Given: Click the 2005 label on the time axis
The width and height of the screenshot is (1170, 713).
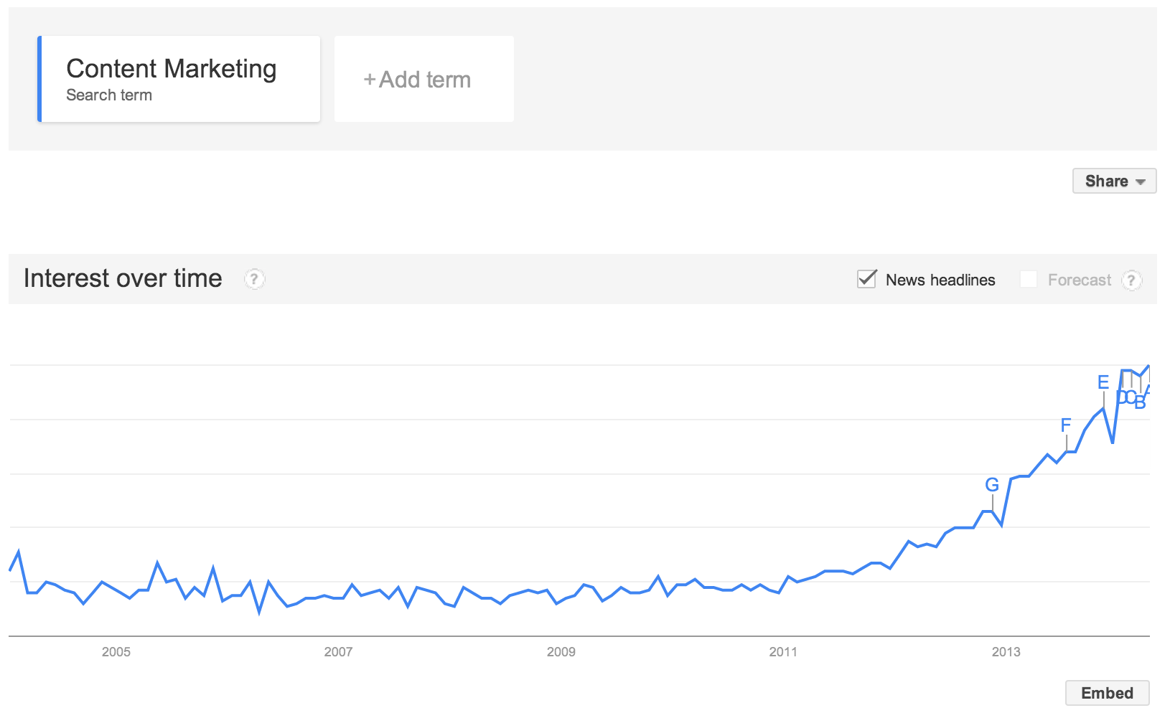Looking at the screenshot, I should (116, 651).
